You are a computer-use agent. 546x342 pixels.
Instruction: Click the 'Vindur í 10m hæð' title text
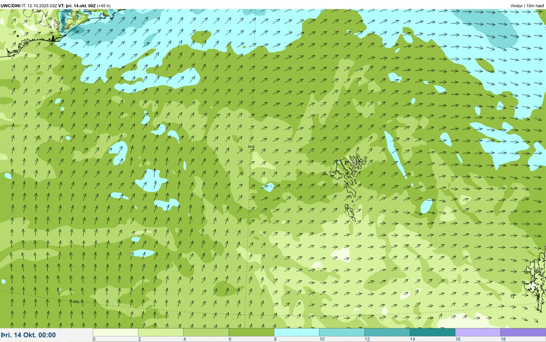point(527,6)
